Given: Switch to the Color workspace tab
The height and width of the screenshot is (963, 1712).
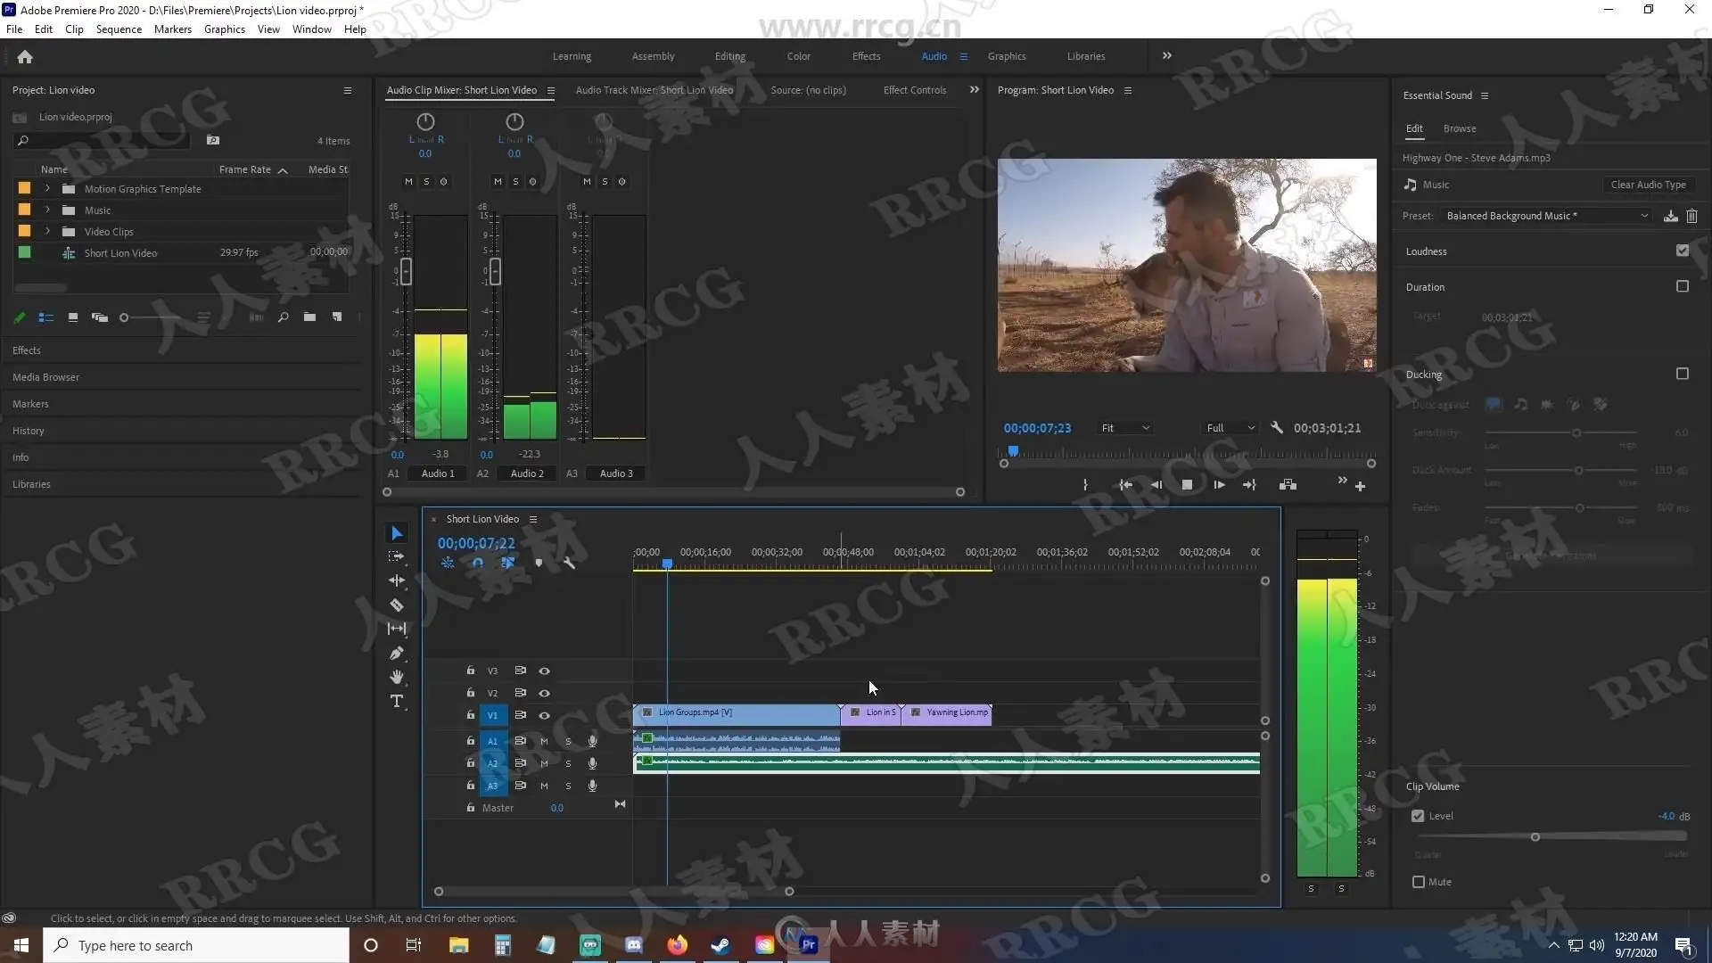Looking at the screenshot, I should pyautogui.click(x=798, y=56).
